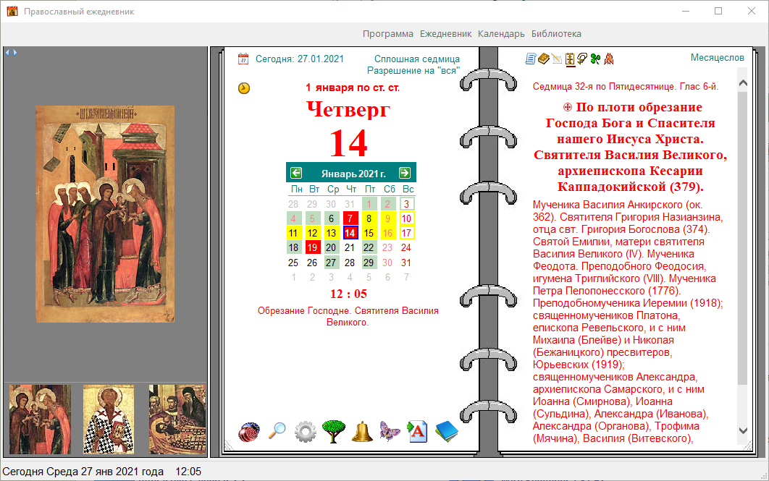Click the Сплошная седмица text

pyautogui.click(x=417, y=59)
